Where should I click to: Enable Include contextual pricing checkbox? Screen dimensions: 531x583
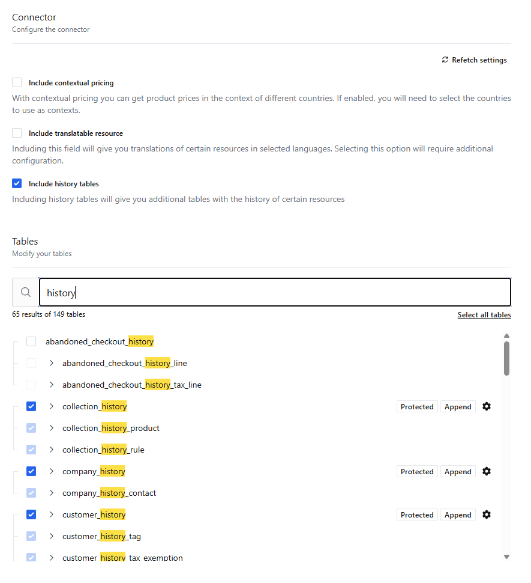pyautogui.click(x=17, y=83)
